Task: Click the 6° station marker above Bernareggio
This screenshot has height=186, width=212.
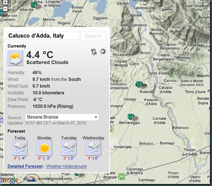Action: coord(131,116)
